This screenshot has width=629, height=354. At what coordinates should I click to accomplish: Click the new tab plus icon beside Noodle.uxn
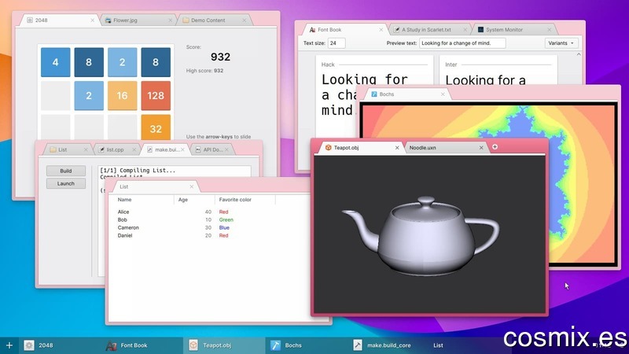495,147
